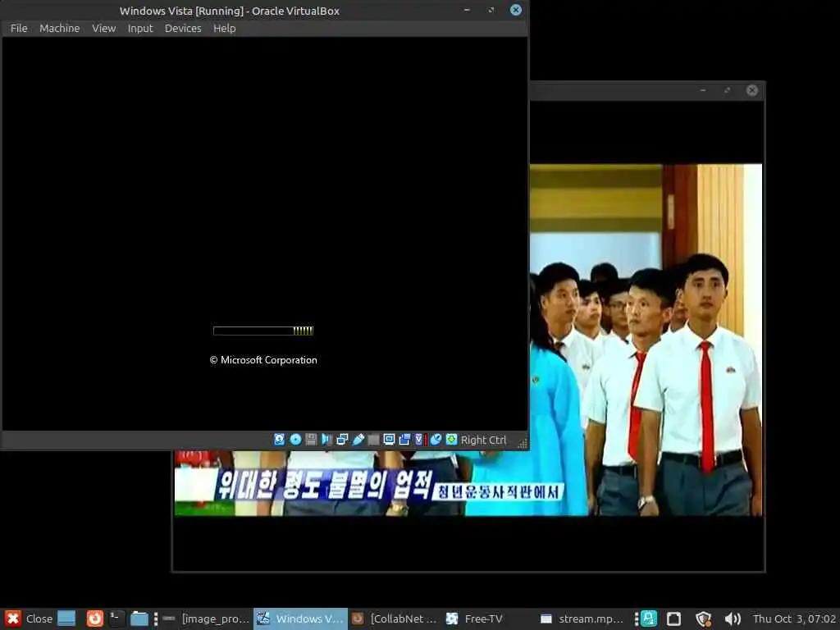Open the Help menu
This screenshot has width=840, height=630.
[x=224, y=29]
